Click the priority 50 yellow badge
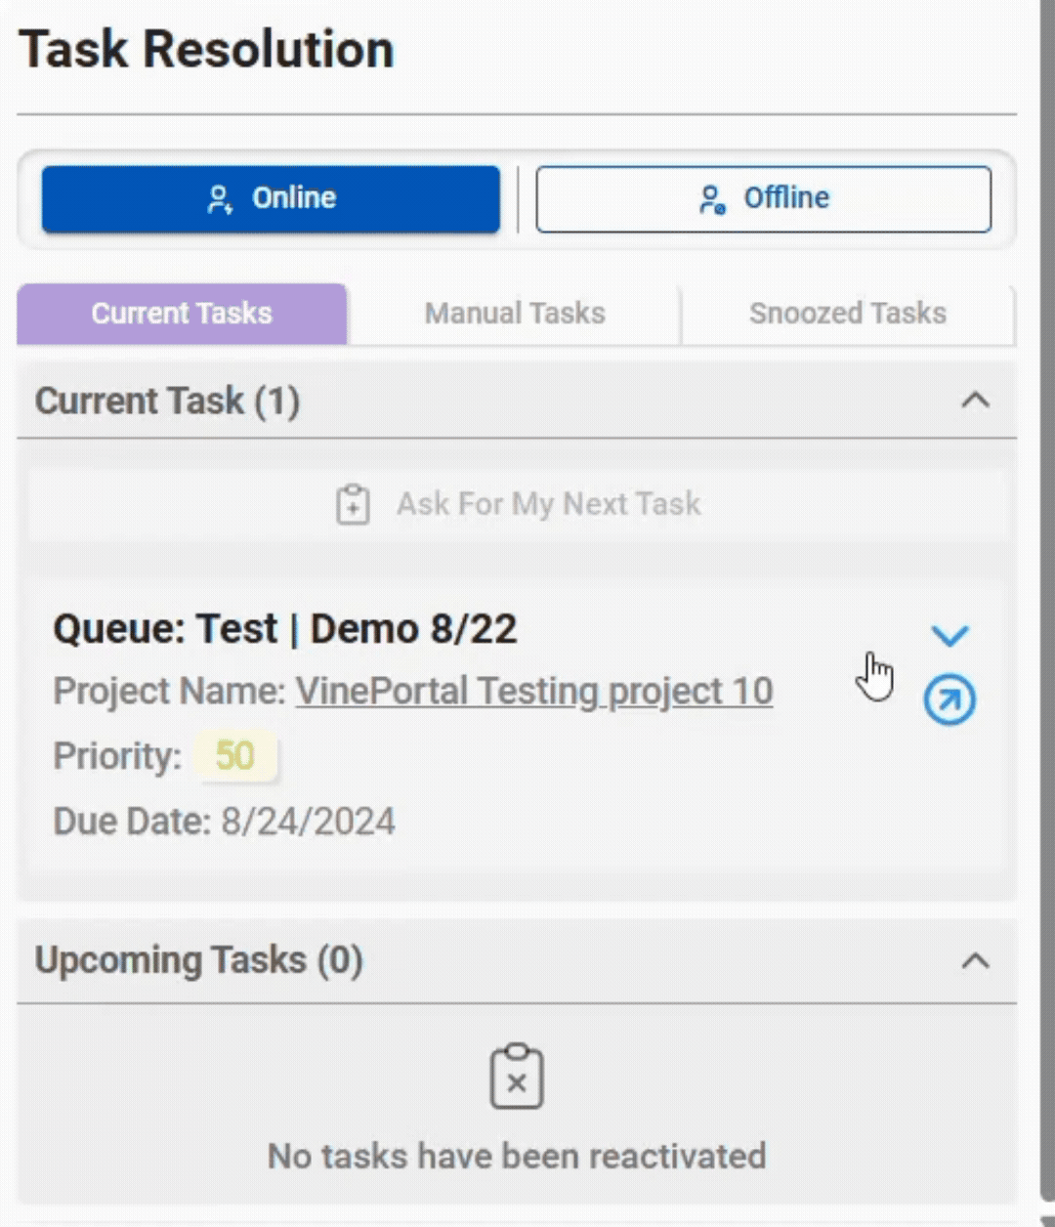 (x=235, y=756)
